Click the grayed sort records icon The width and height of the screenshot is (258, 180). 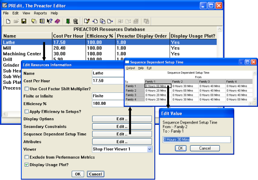pyautogui.click(x=121, y=21)
